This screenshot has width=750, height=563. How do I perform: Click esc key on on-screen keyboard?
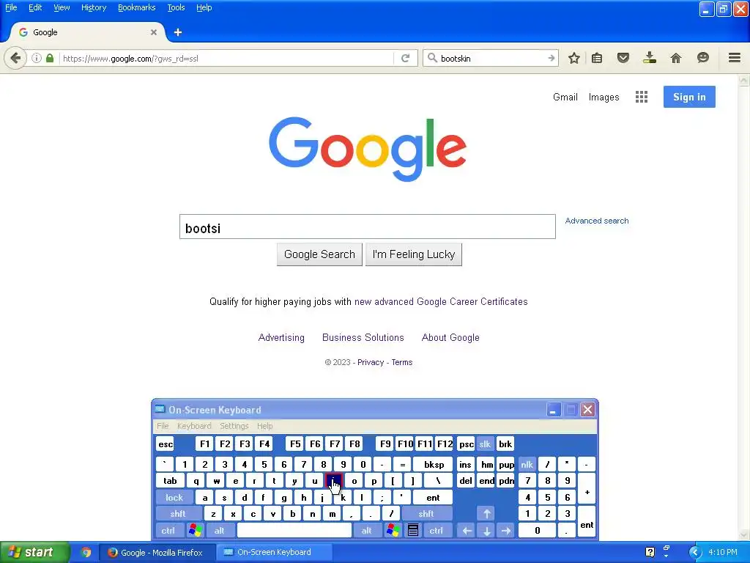[x=165, y=444]
